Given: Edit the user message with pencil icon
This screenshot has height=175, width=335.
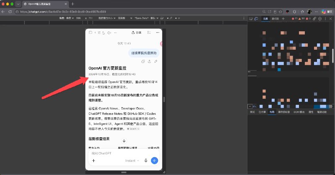Looking at the screenshot, I should [x=156, y=61].
